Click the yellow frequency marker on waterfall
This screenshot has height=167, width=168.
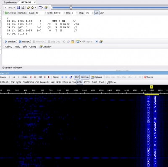click(152, 87)
